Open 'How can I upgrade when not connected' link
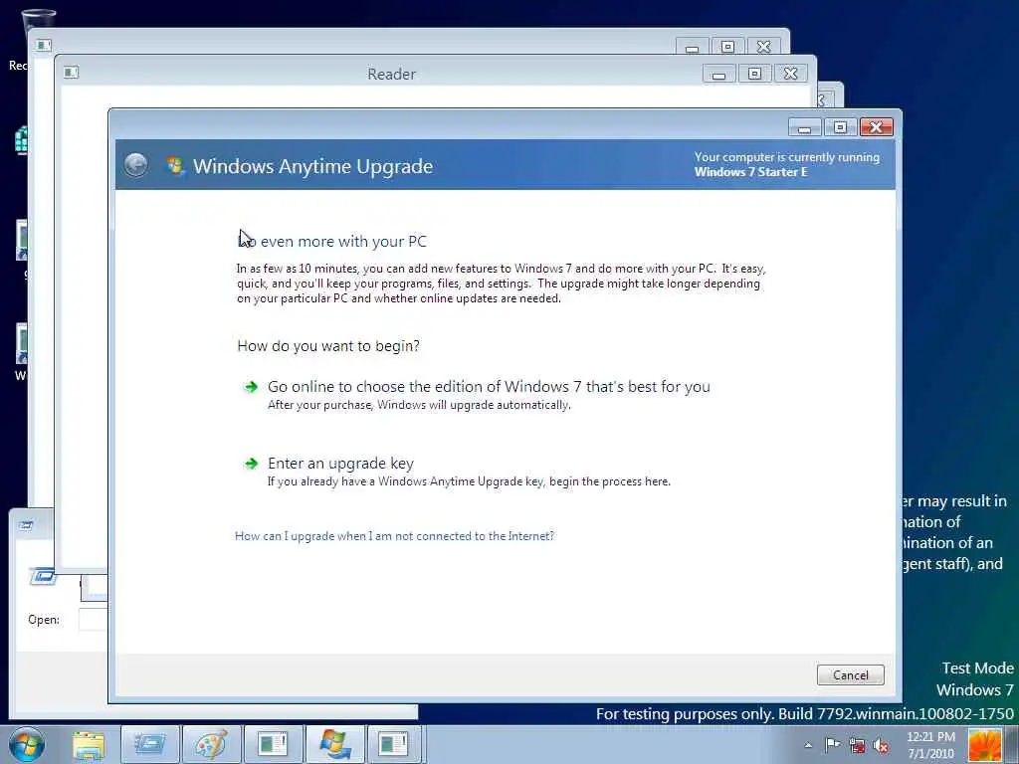 (394, 536)
